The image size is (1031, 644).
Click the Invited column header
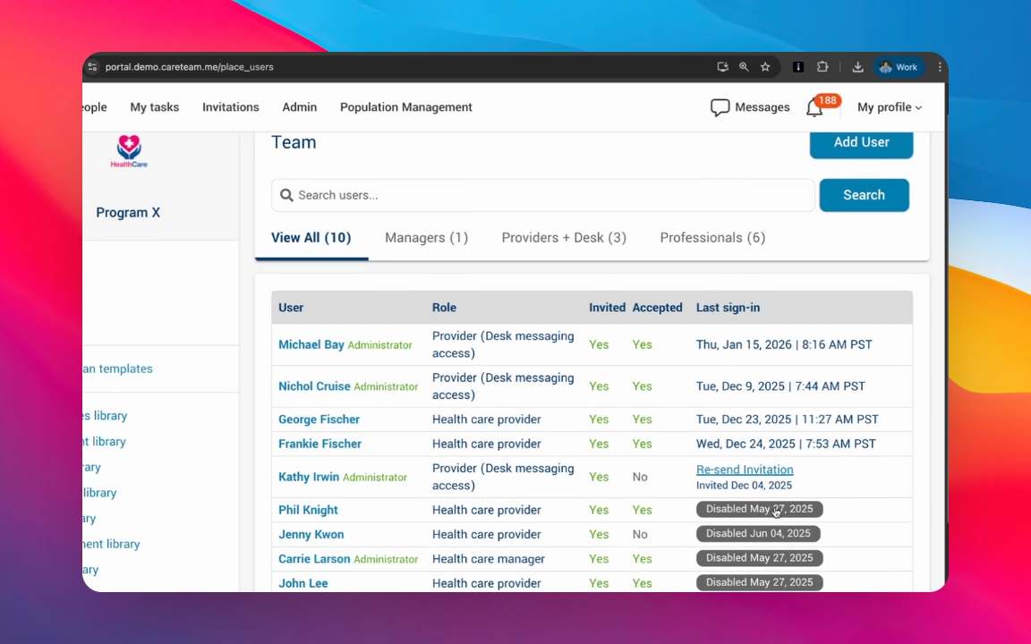click(607, 308)
